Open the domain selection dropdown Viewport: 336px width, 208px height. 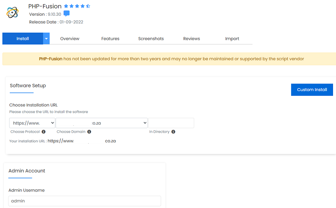[x=101, y=123]
